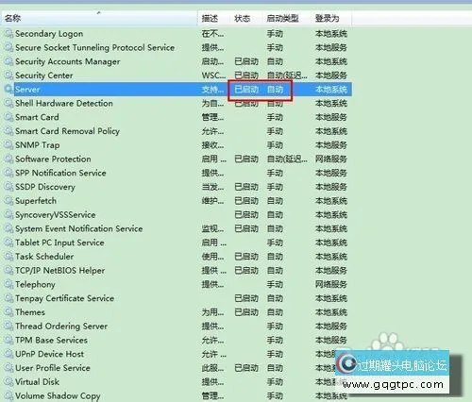Select the Themes service name
The width and height of the screenshot is (472, 402).
click(30, 312)
